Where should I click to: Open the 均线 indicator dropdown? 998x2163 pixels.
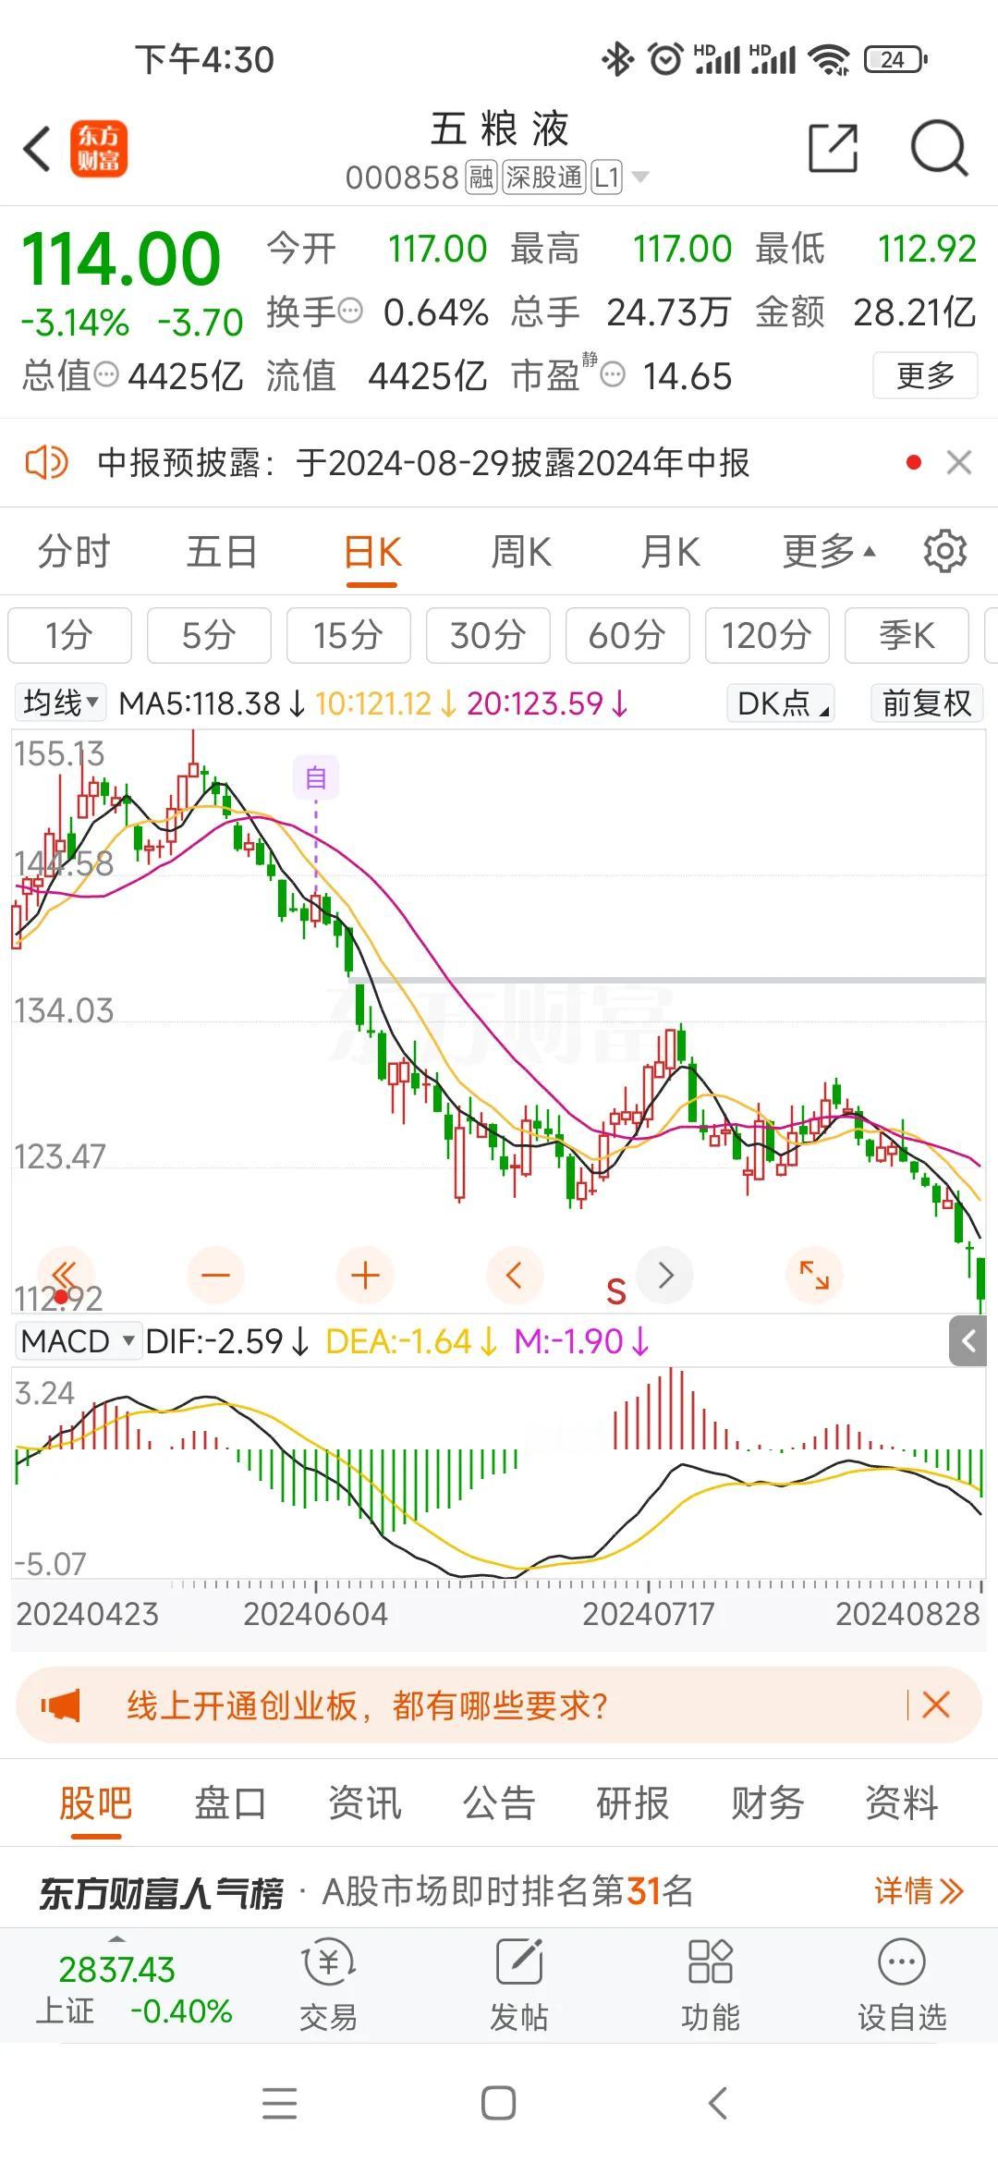tap(61, 703)
